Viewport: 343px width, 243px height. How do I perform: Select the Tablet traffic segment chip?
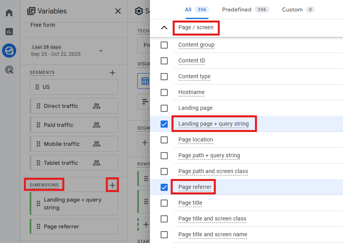pyautogui.click(x=74, y=163)
